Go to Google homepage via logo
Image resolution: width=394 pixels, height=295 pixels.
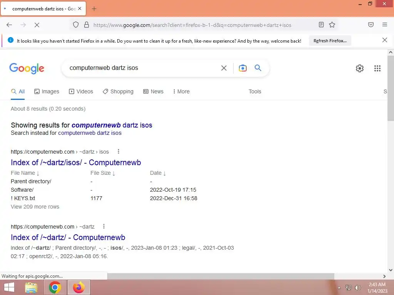(x=27, y=68)
